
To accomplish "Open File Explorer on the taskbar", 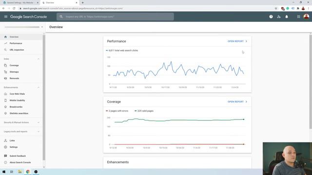I will click(x=19, y=172).
